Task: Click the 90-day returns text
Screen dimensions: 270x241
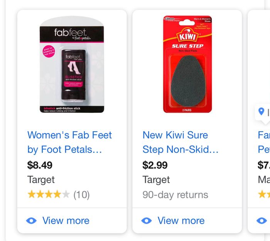Action: pyautogui.click(x=175, y=195)
